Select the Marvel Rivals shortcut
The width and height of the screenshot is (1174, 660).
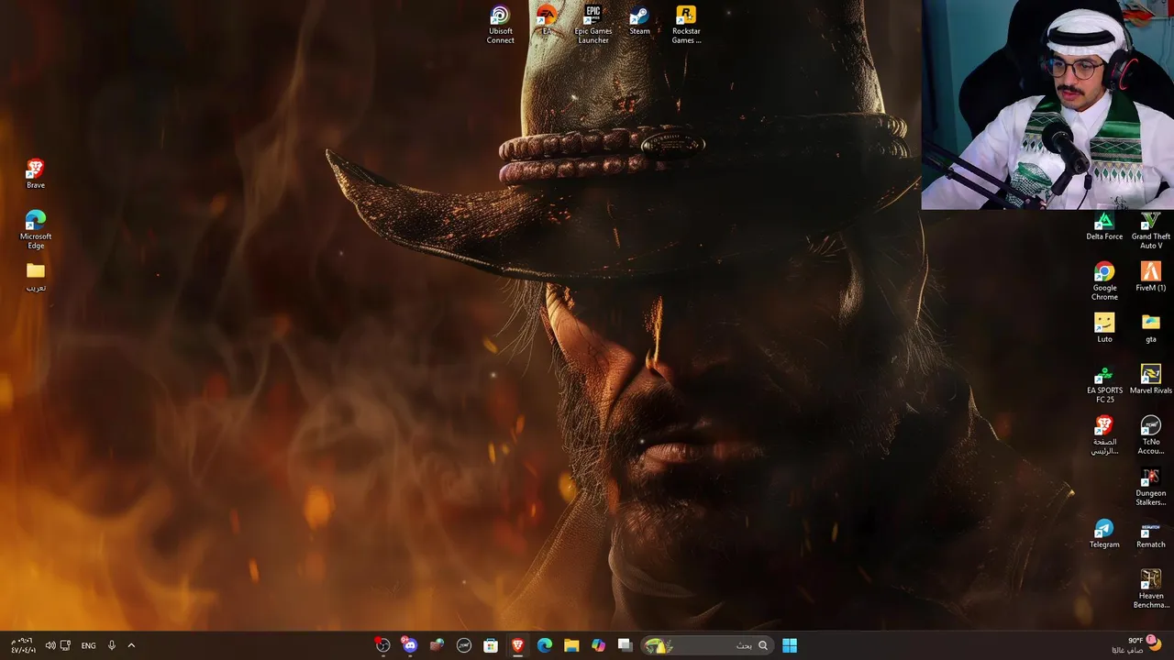point(1150,379)
